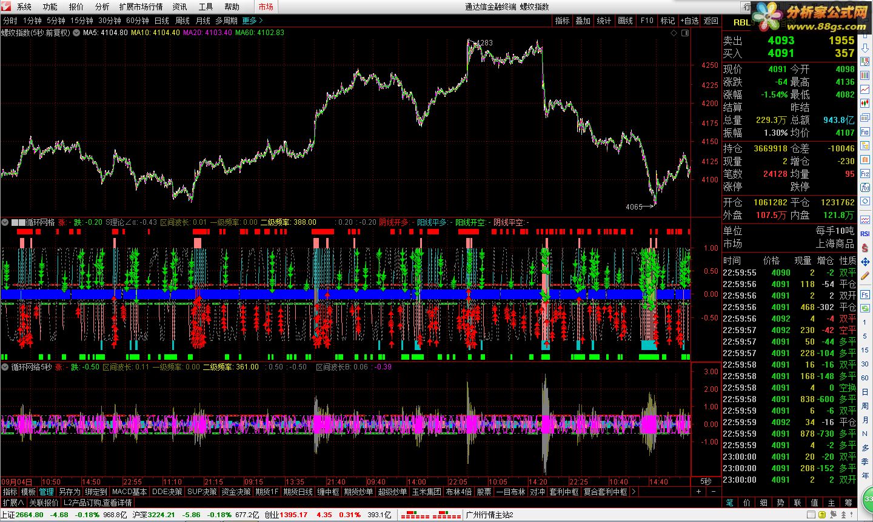Image resolution: width=873 pixels, height=522 pixels.
Task: Select the 年 yearly period sidebar shortcut
Action: click(x=865, y=475)
